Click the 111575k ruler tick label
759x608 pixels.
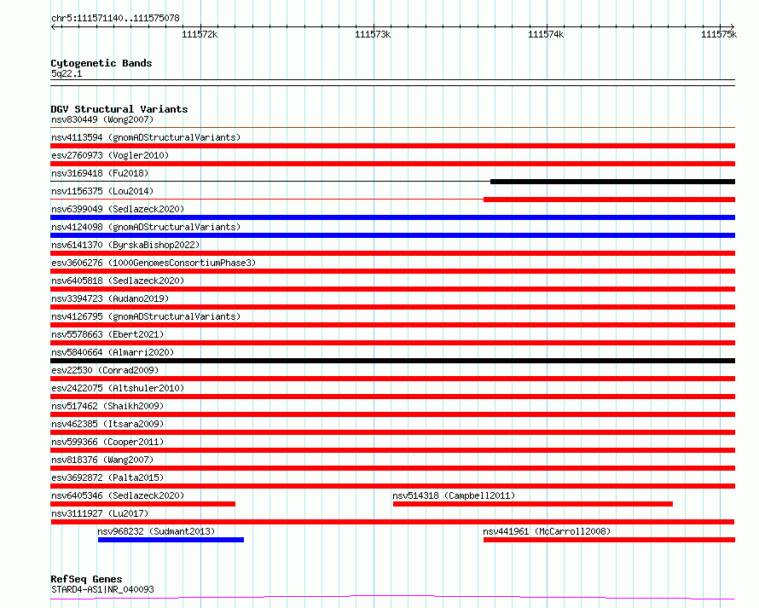(719, 34)
